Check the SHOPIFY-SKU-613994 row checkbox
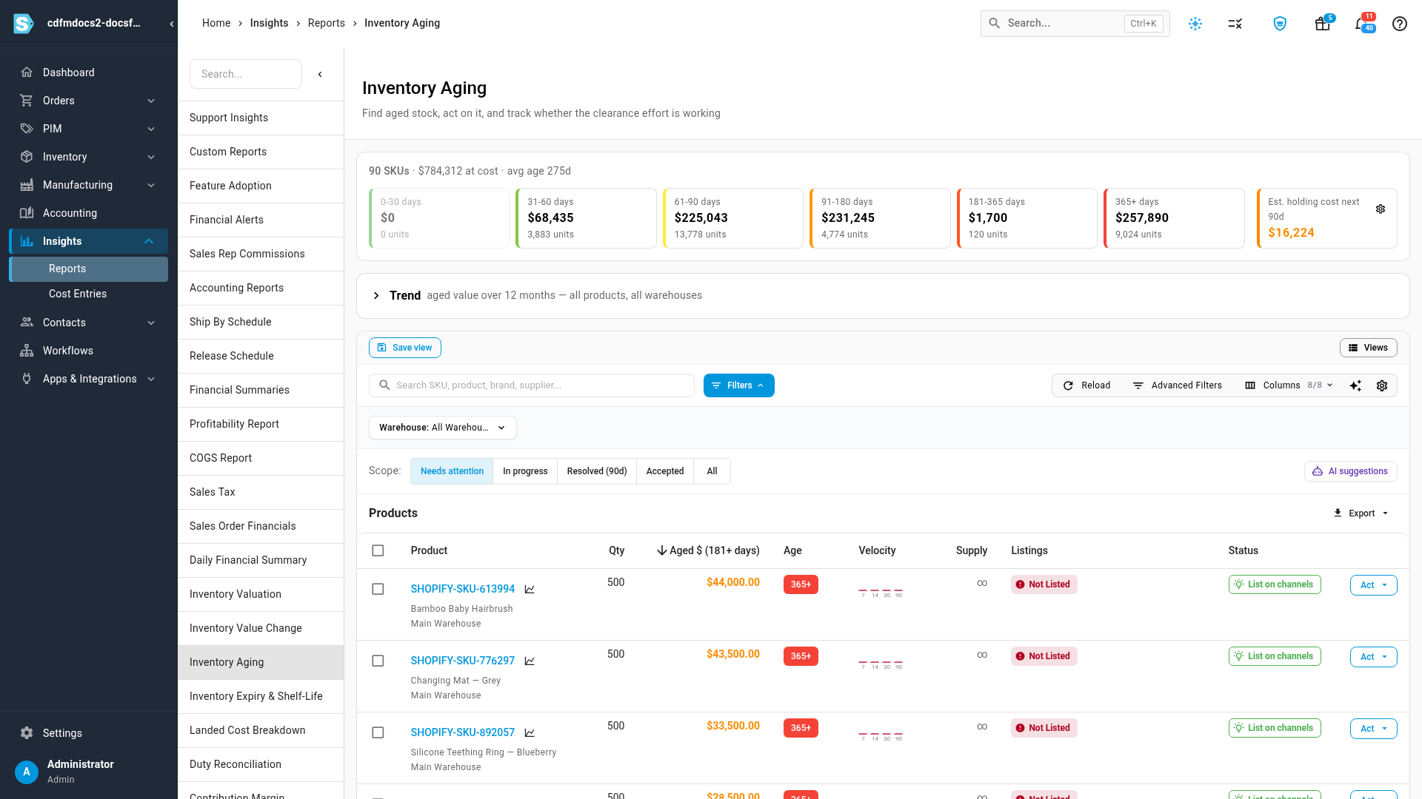1422x799 pixels. click(x=378, y=589)
